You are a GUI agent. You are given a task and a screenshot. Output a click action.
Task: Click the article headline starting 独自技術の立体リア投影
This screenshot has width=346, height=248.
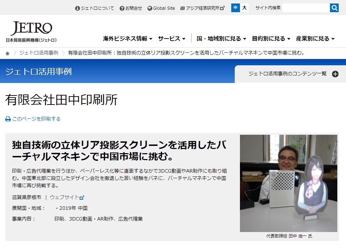(119, 151)
